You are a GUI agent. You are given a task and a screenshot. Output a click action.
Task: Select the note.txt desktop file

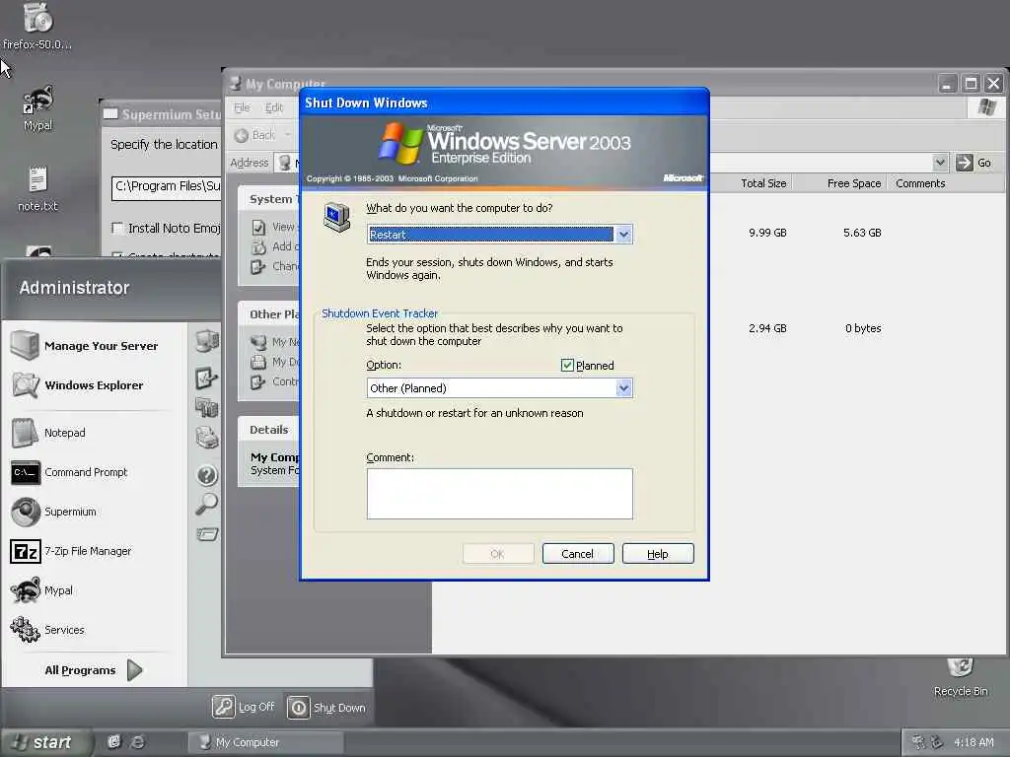[x=37, y=188]
